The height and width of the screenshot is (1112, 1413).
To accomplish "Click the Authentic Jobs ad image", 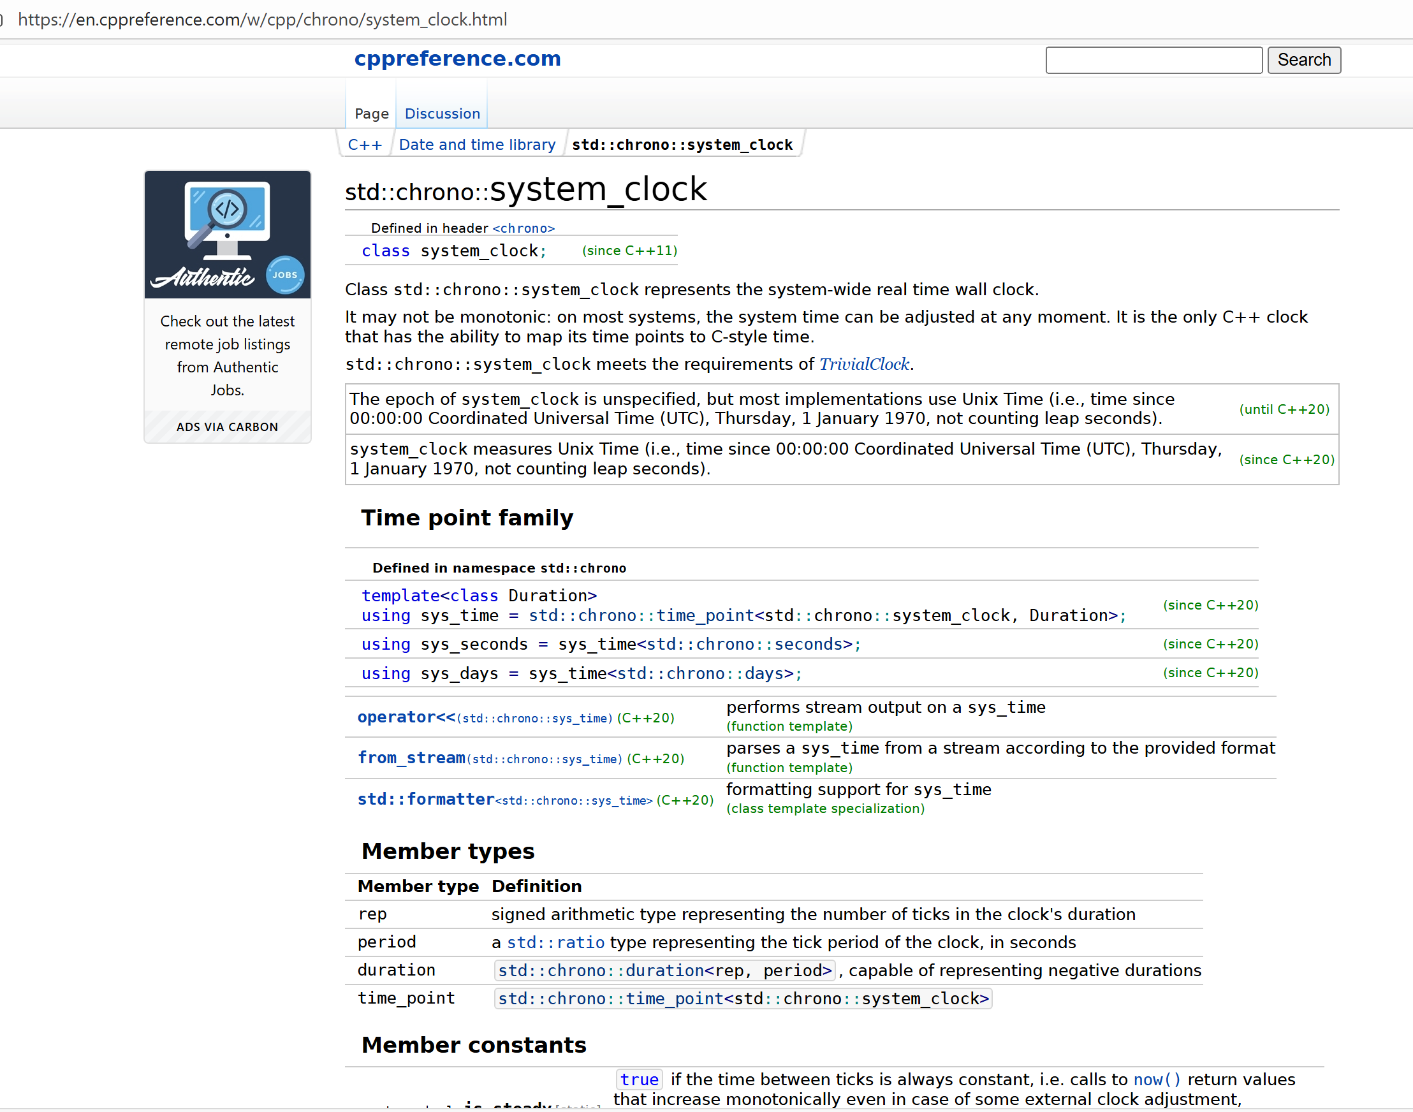I will [x=227, y=235].
